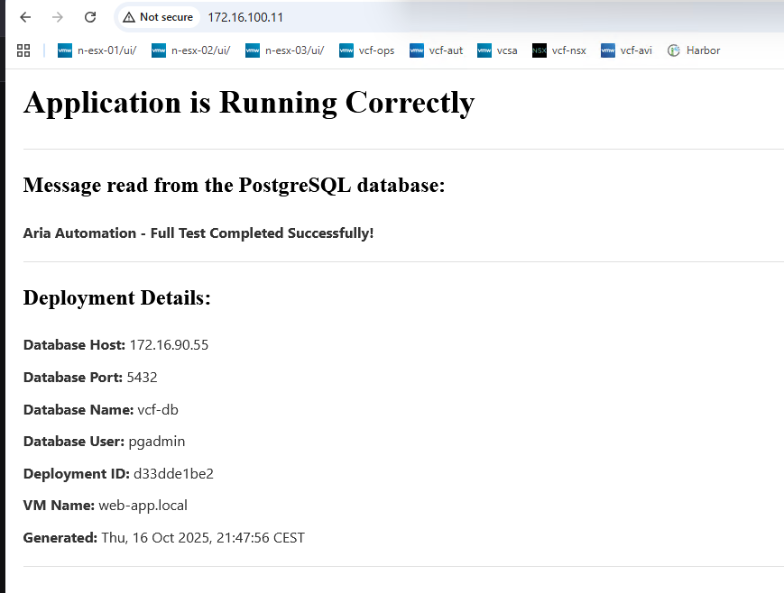The width and height of the screenshot is (784, 593).
Task: Open the apps grid in bookmarks bar
Action: tap(23, 50)
